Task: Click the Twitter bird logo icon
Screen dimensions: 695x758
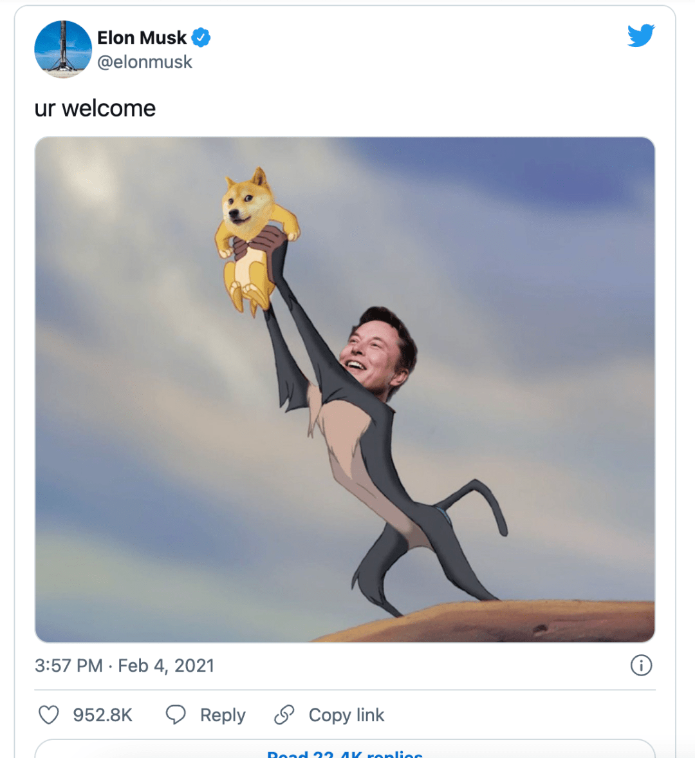Action: point(641,35)
